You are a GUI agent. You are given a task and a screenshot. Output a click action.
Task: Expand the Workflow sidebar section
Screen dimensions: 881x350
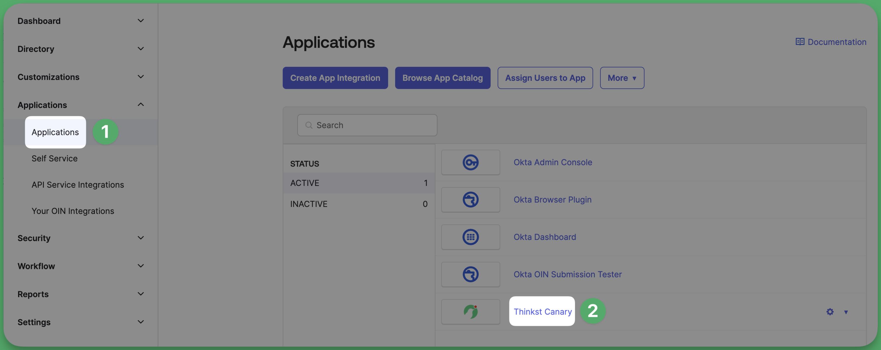tap(140, 266)
